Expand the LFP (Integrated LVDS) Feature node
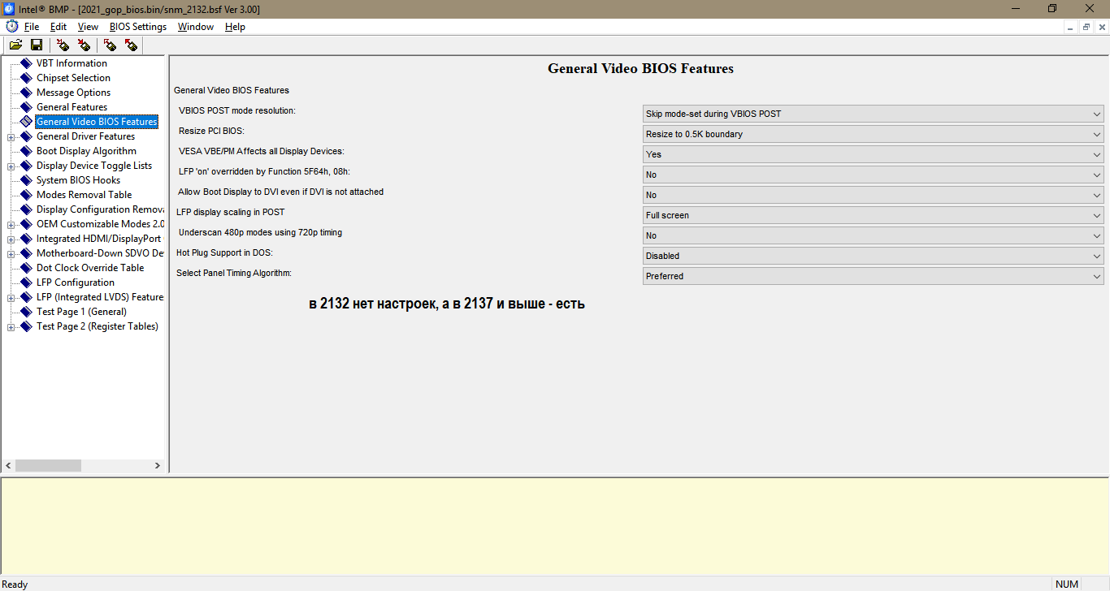The width and height of the screenshot is (1110, 591). 11,297
